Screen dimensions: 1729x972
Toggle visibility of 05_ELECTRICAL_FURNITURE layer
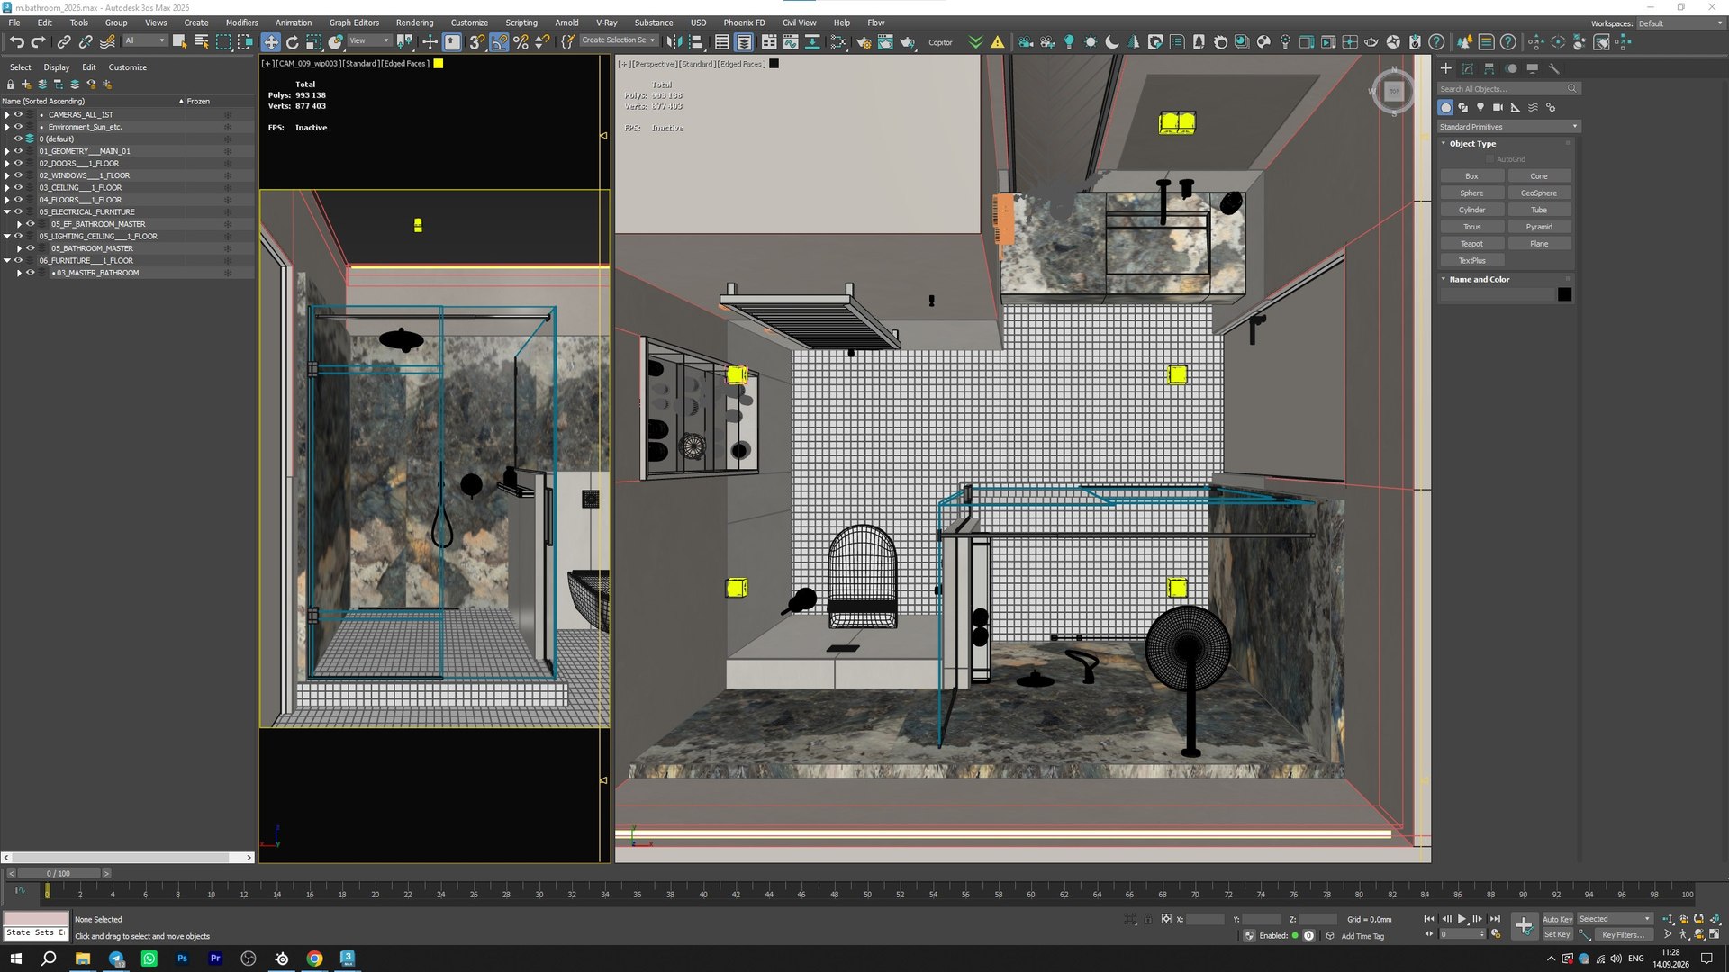(18, 212)
